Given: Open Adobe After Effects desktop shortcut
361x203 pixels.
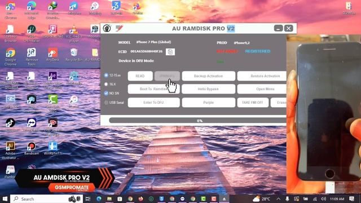Looking at the screenshot, I should coord(52,81).
